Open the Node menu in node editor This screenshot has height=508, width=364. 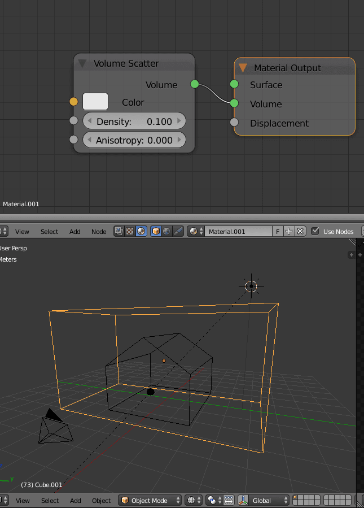[x=99, y=232]
